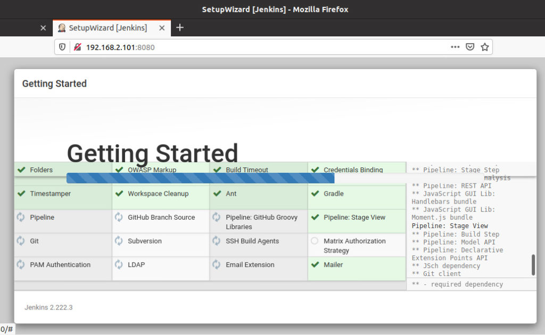Viewport: 545px width, 335px height.
Task: Click the Ant plugin label
Action: click(231, 194)
